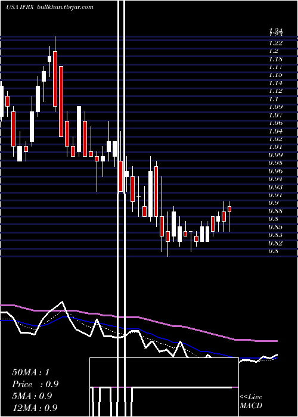298x417 pixels.
Task: Select the 50MA : 1 legend entry
Action: click(x=30, y=372)
